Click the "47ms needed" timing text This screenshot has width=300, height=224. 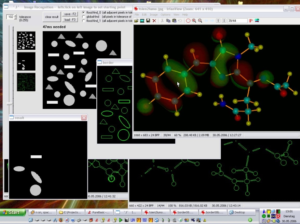point(54,27)
